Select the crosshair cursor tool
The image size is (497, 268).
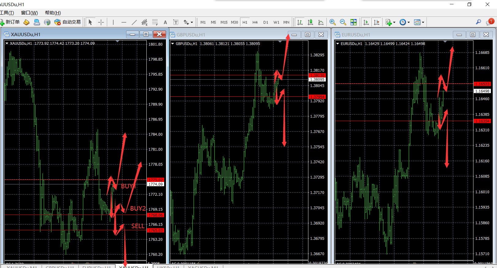click(x=101, y=22)
